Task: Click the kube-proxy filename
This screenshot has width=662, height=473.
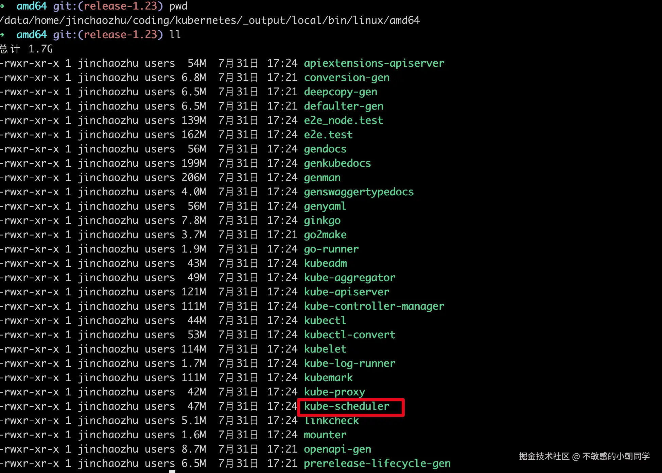Action: (334, 392)
